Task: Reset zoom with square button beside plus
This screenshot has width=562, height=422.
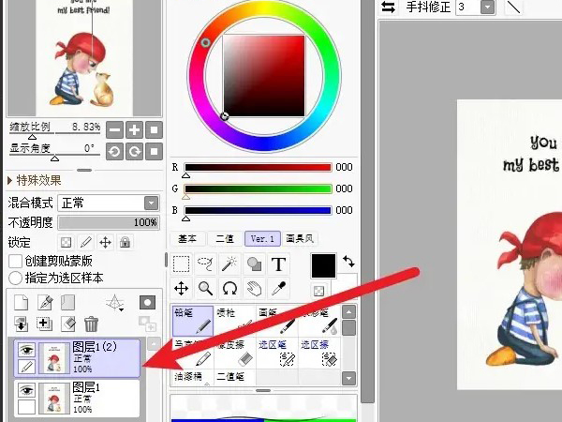Action: click(155, 129)
